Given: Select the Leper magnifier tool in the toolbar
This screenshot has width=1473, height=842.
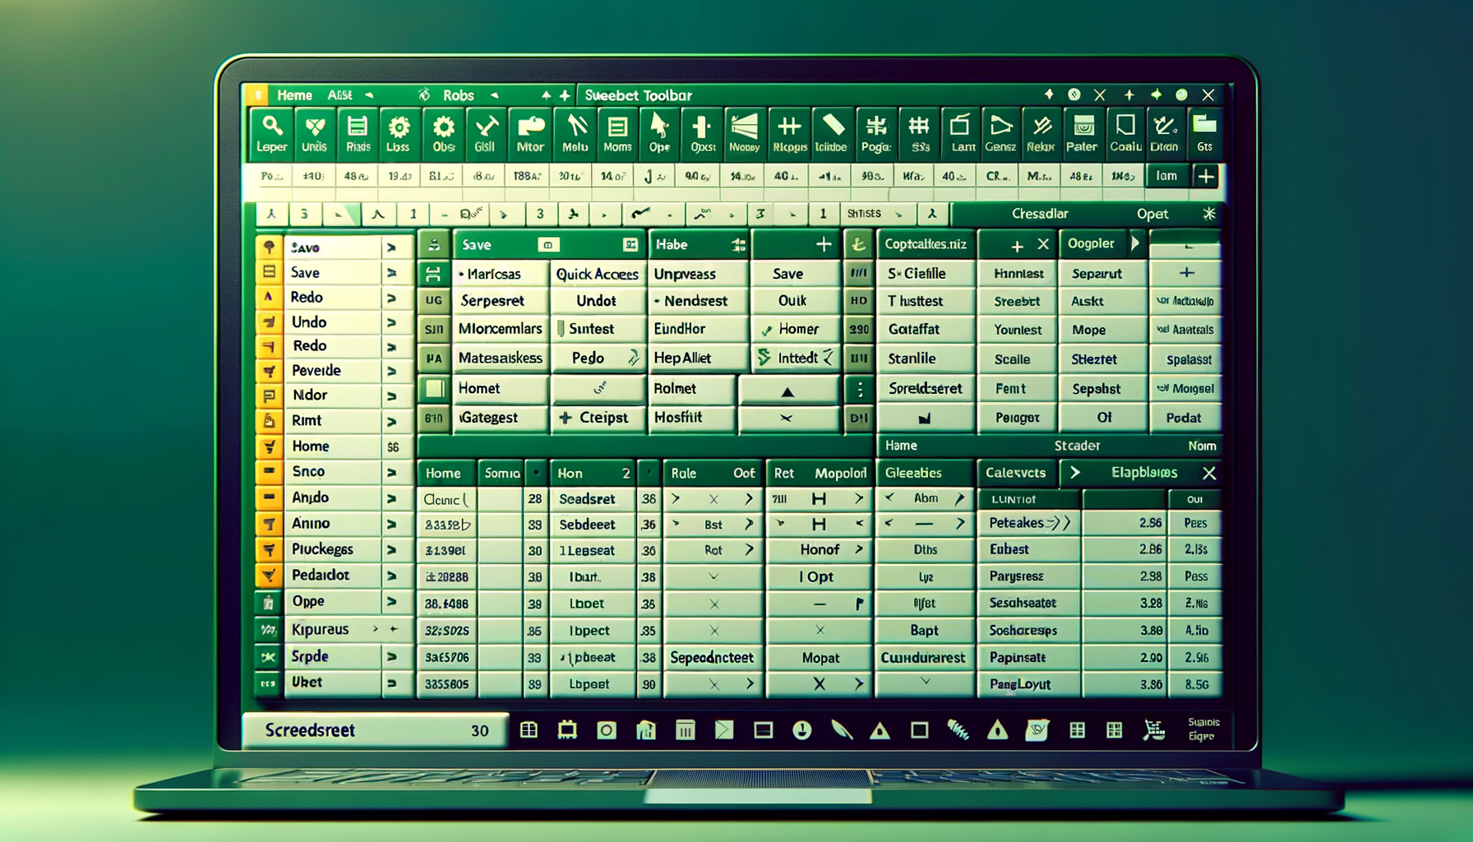Looking at the screenshot, I should click(x=271, y=132).
